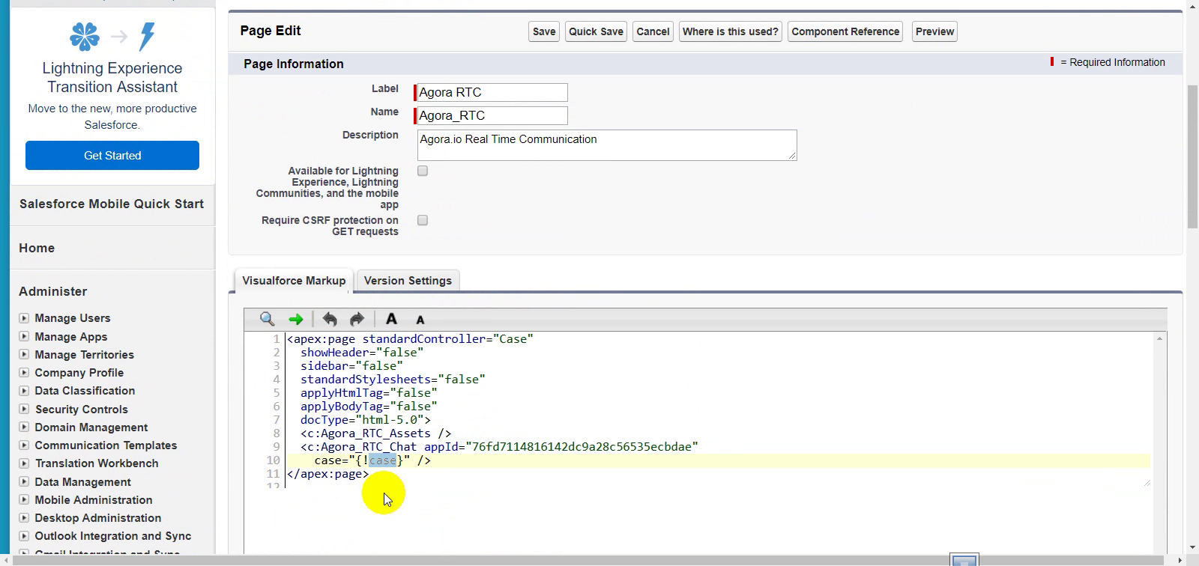Image resolution: width=1199 pixels, height=566 pixels.
Task: Switch to the Visualforce Markup tab
Action: tap(294, 281)
